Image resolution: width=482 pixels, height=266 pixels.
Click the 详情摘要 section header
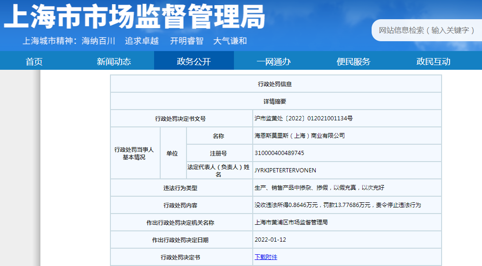tap(275, 102)
